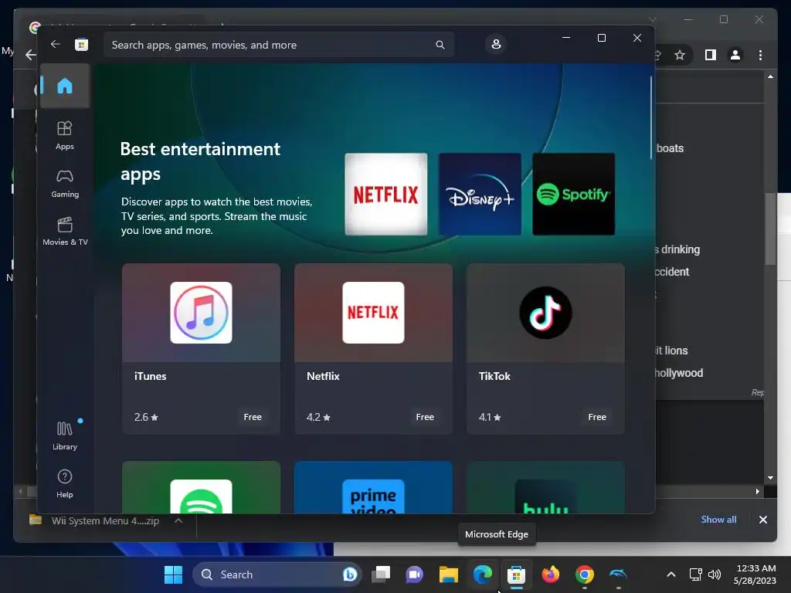Open File Explorer from taskbar
791x593 pixels.
[x=449, y=574]
